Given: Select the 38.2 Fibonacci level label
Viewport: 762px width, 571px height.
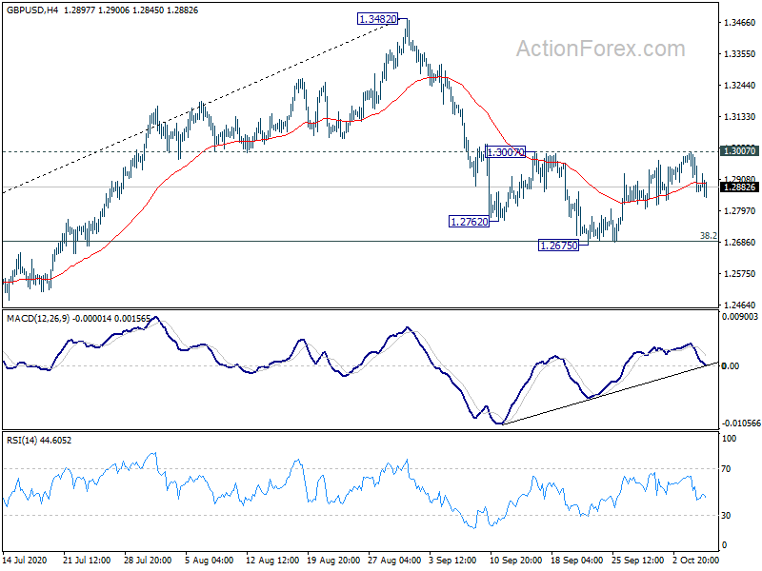Looking at the screenshot, I should coord(708,235).
